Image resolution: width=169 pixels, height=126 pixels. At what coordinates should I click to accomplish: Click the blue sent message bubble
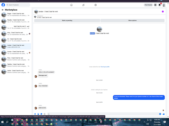(x=139, y=97)
